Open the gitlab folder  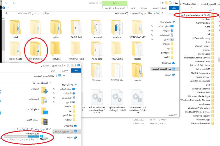point(56,29)
